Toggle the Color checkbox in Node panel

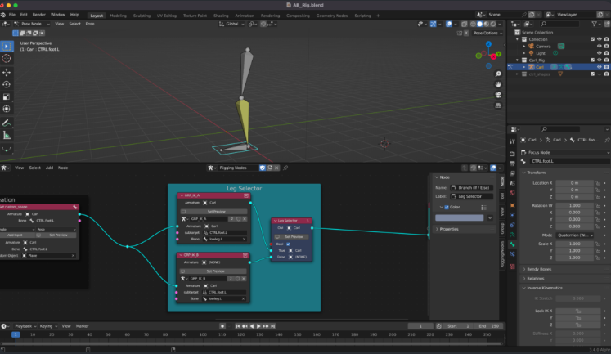point(446,207)
